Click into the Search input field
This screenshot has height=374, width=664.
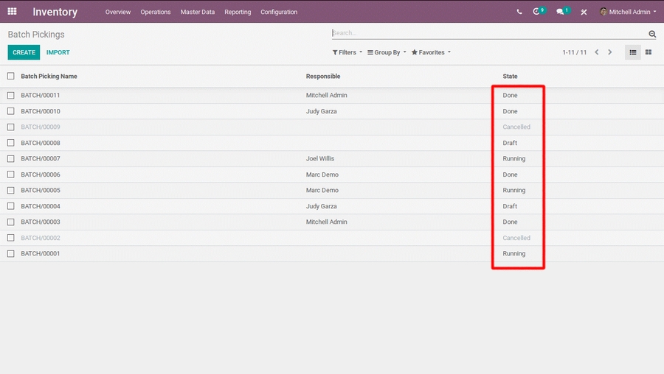coord(487,33)
